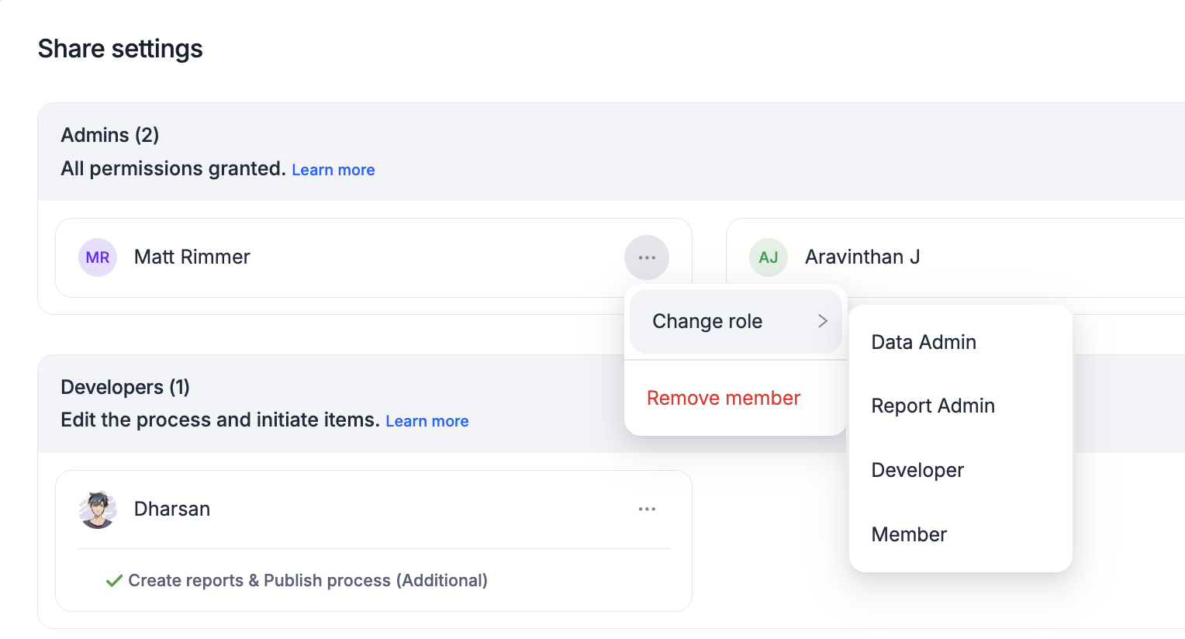Open Learn more link for Developers
The height and width of the screenshot is (639, 1185).
pyautogui.click(x=427, y=421)
